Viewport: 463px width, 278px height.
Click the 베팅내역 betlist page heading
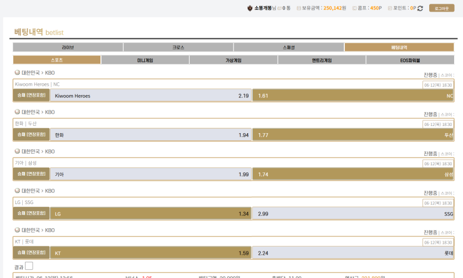pyautogui.click(x=39, y=32)
